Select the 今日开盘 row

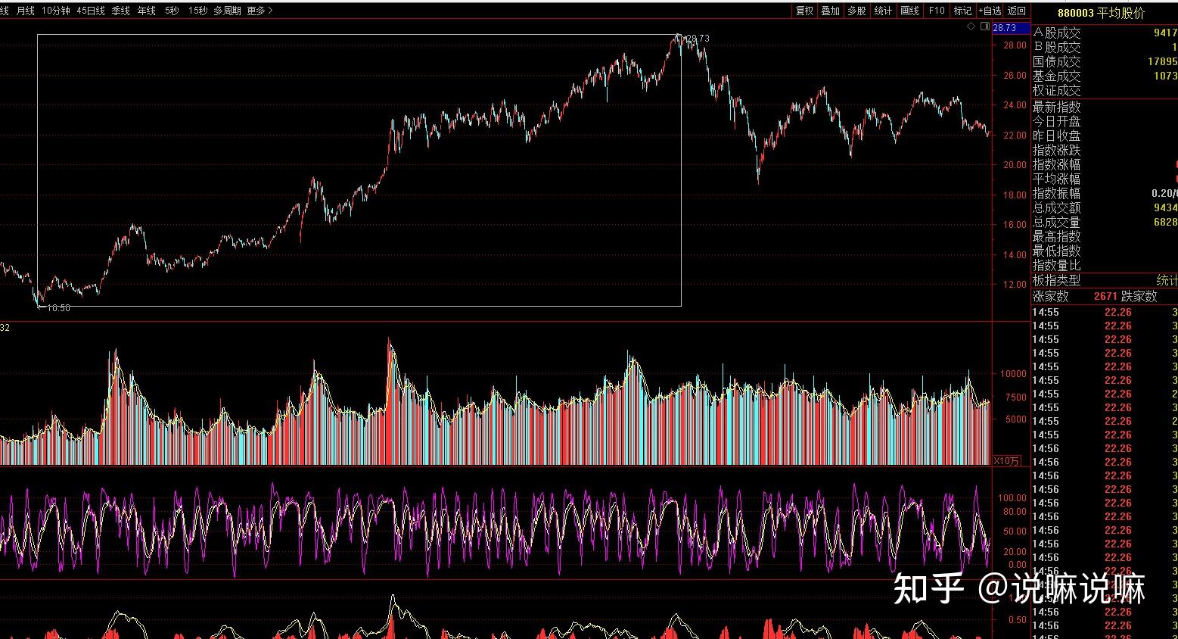[1105, 121]
